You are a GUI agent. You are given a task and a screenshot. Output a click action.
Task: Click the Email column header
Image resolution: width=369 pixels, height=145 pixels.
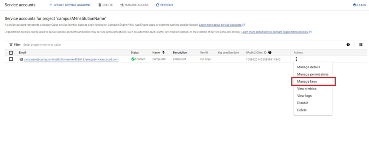tap(22, 52)
